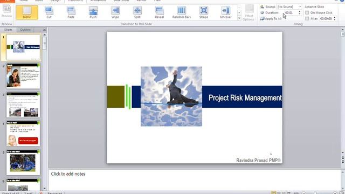The width and height of the screenshot is (345, 194).
Task: Open Effect Options
Action: click(x=249, y=13)
